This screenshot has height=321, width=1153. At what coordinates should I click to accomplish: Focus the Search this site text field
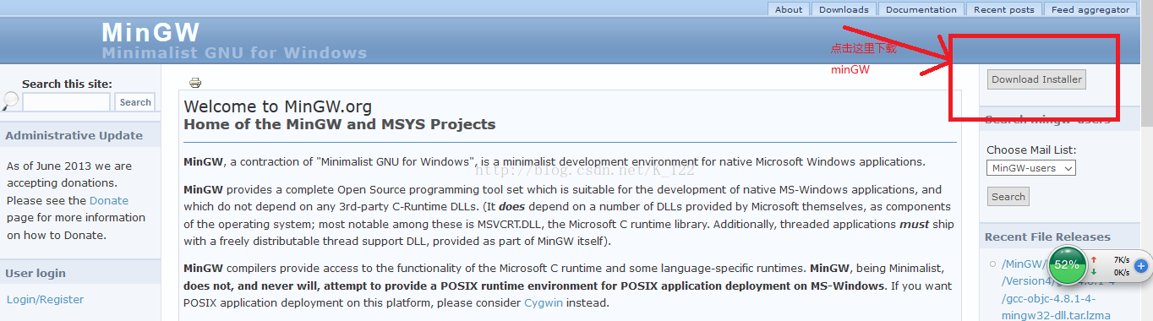pos(66,102)
